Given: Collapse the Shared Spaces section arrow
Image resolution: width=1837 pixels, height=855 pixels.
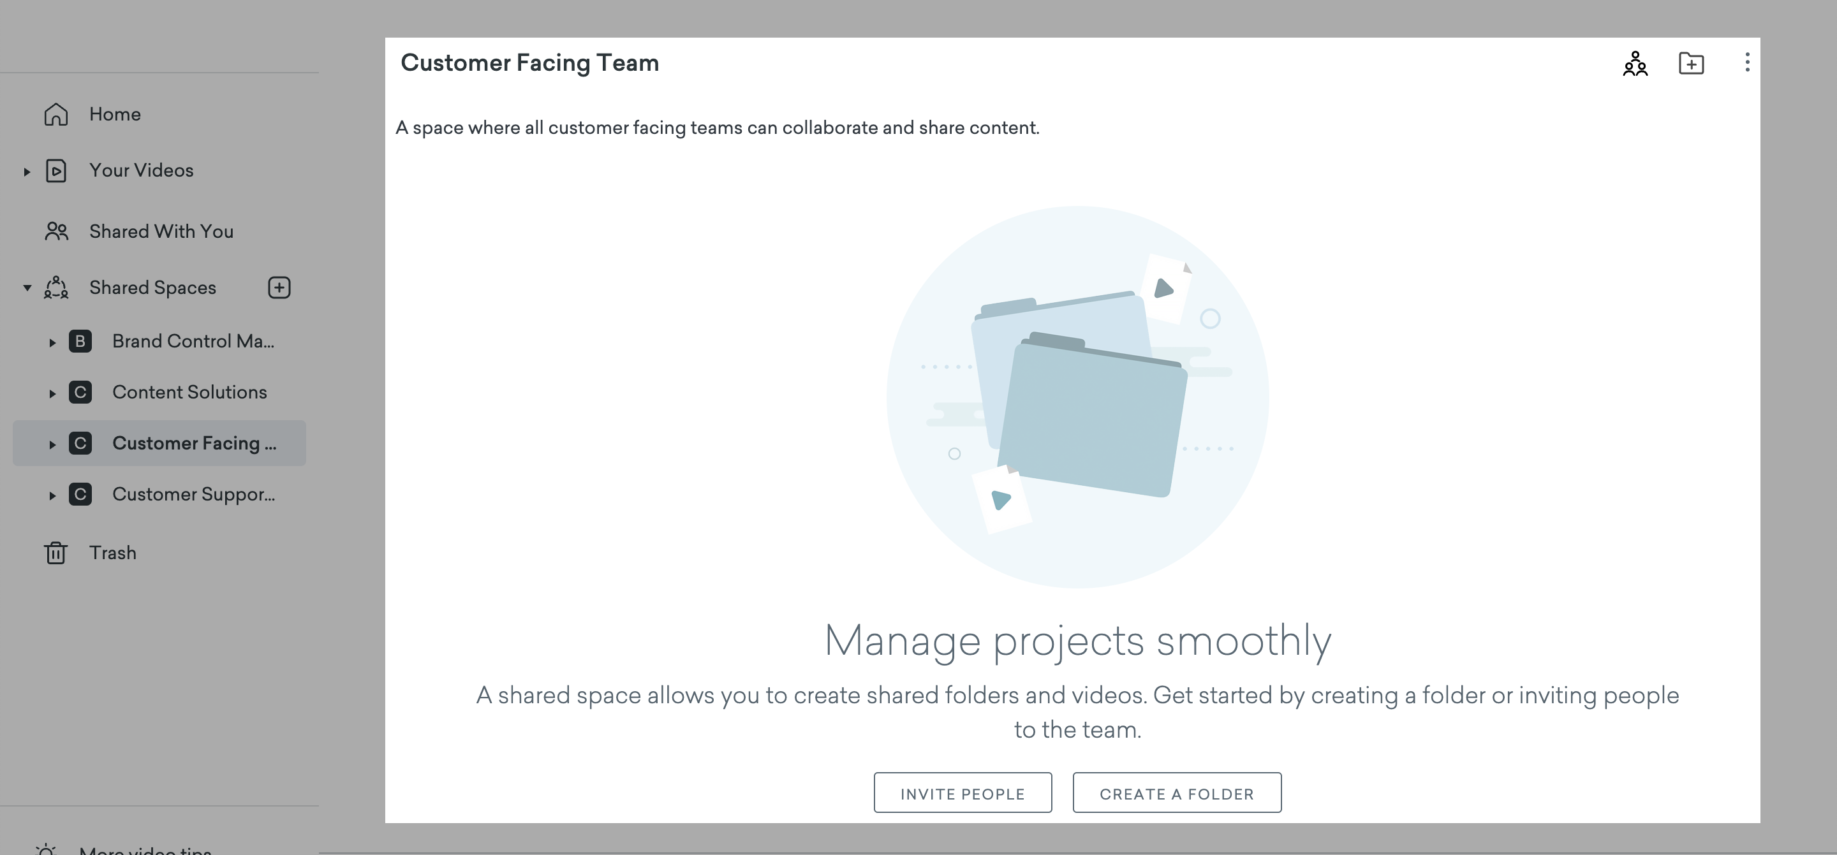Looking at the screenshot, I should 27,288.
